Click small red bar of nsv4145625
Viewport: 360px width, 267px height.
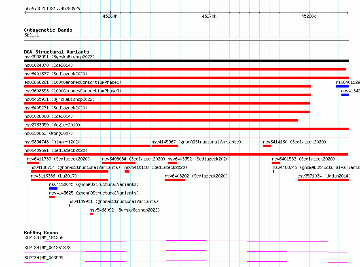52,197
